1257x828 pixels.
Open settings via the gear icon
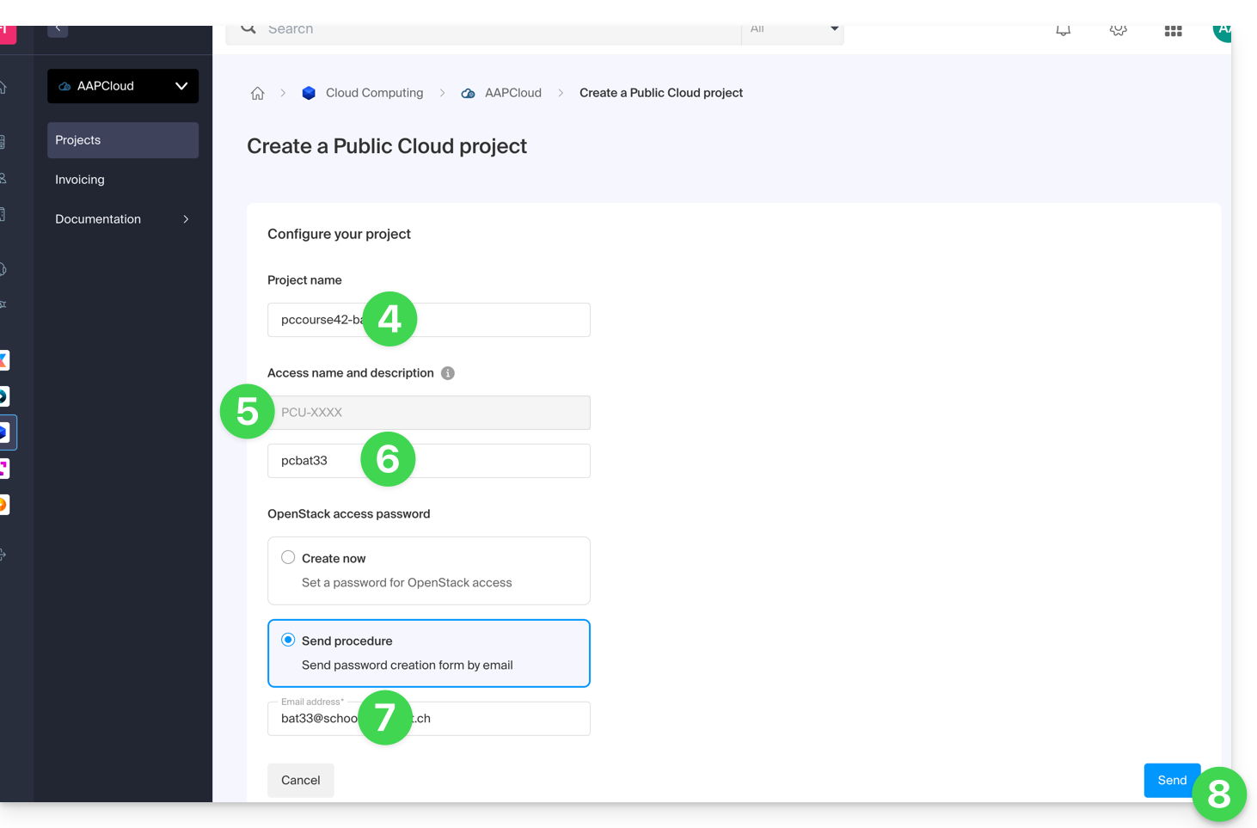(x=1118, y=31)
